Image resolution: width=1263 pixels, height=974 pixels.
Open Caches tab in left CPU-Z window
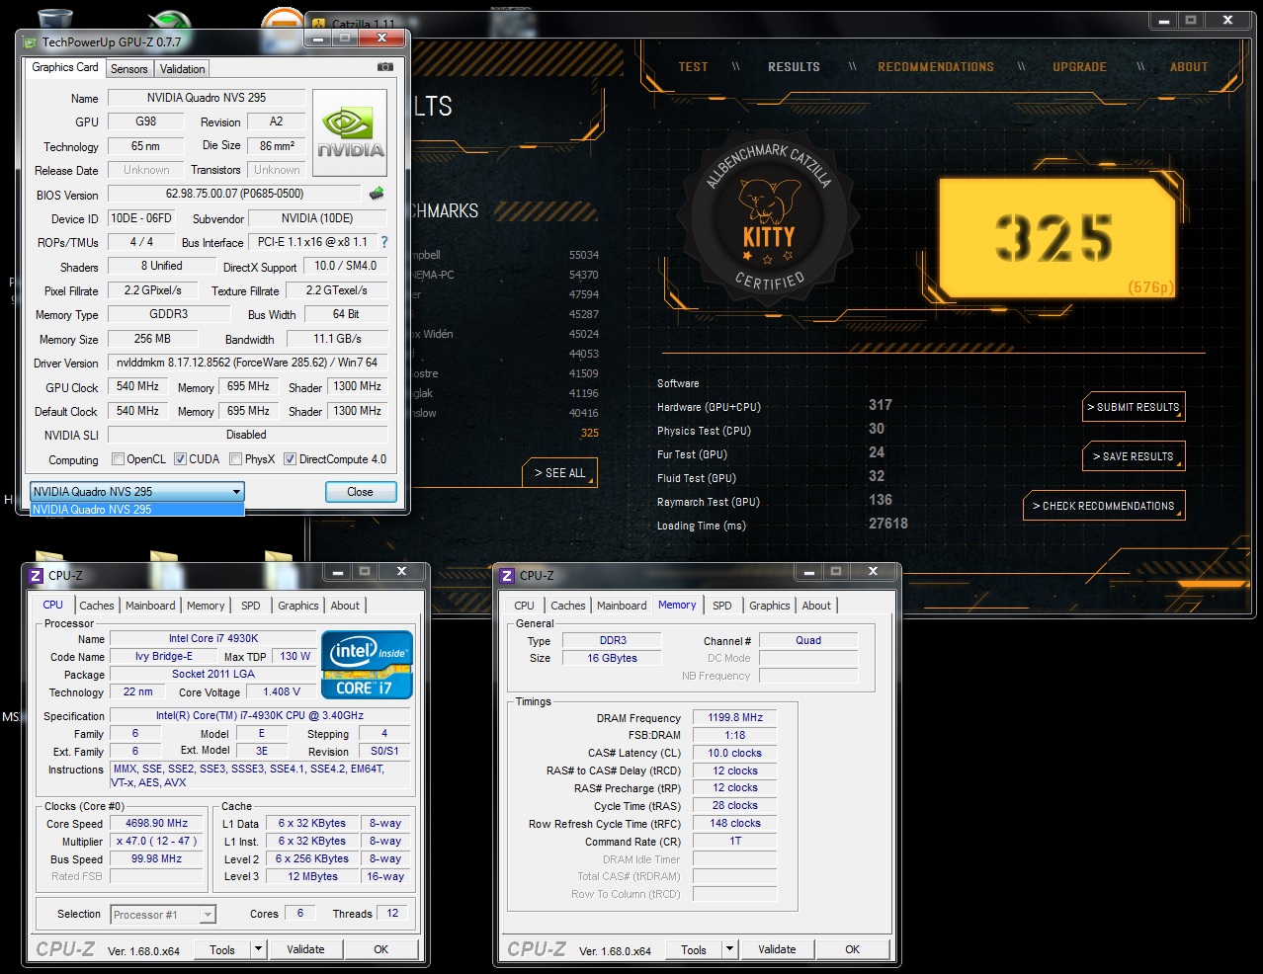[x=97, y=606]
